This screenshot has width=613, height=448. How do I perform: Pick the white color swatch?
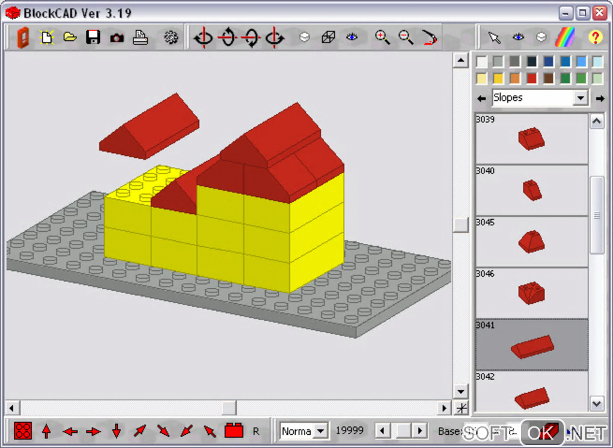pyautogui.click(x=481, y=62)
